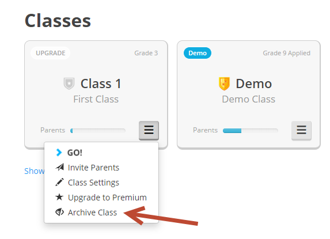Click the gray shield badge of Class 1
The width and height of the screenshot is (330, 239).
point(69,84)
